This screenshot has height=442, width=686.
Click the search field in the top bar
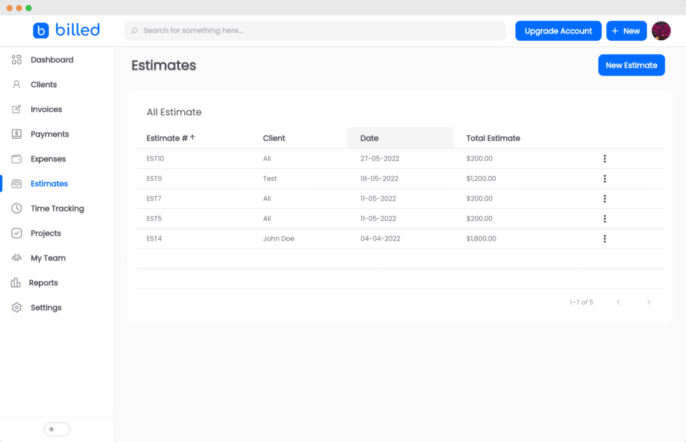(315, 31)
